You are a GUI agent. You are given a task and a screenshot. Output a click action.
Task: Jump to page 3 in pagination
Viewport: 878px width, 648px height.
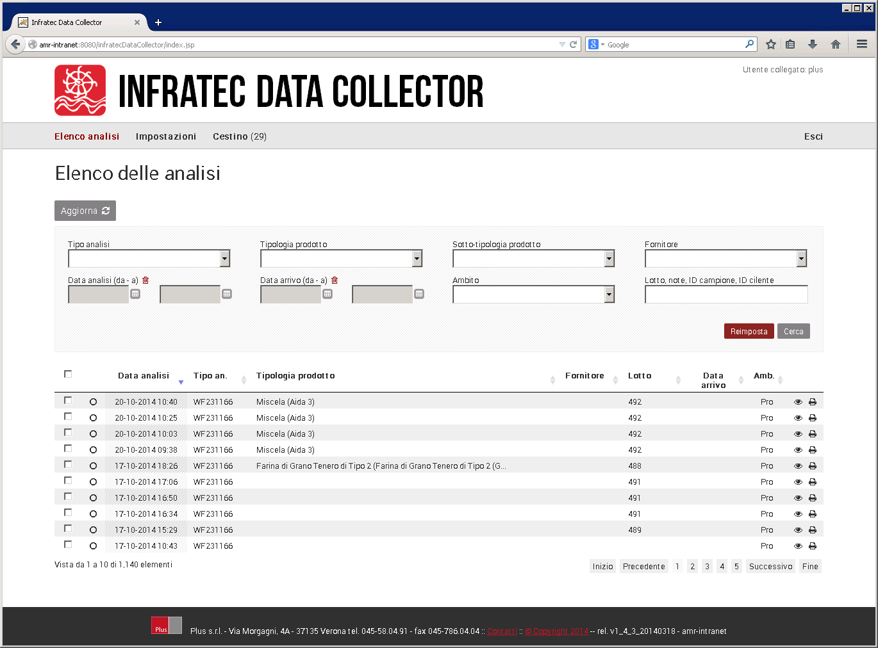point(707,567)
